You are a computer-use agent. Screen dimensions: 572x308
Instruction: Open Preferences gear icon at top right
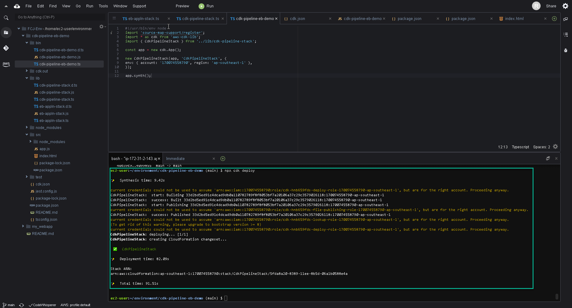point(565,6)
